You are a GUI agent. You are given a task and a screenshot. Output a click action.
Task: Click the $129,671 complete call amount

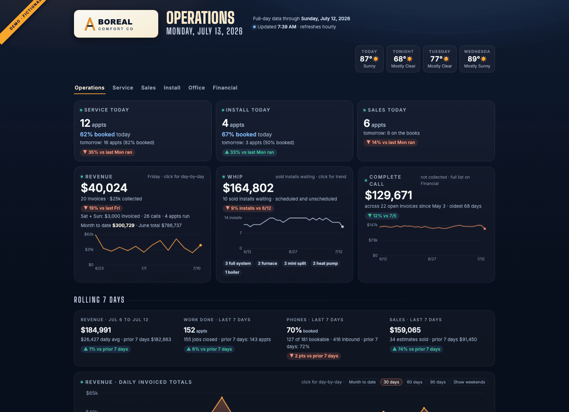pyautogui.click(x=388, y=195)
